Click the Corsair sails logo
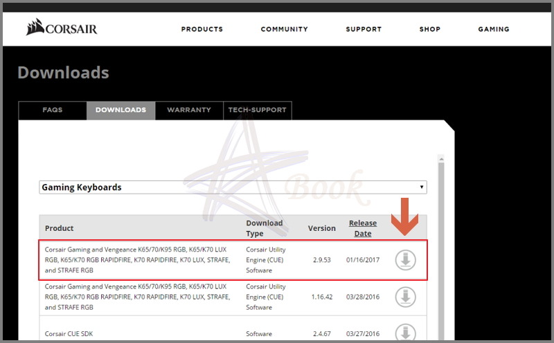 tap(62, 28)
